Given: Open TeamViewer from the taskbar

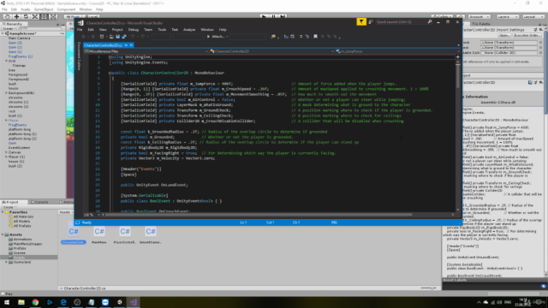Looking at the screenshot, I should tap(105, 302).
